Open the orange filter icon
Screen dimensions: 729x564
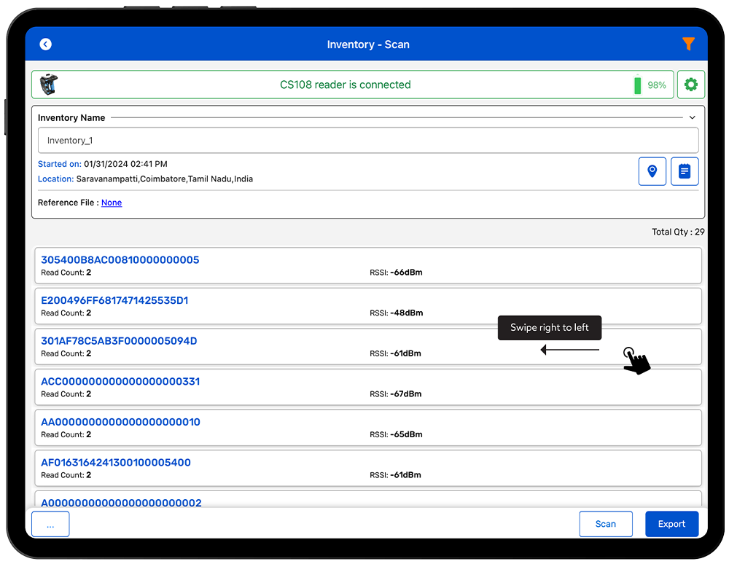coord(688,44)
